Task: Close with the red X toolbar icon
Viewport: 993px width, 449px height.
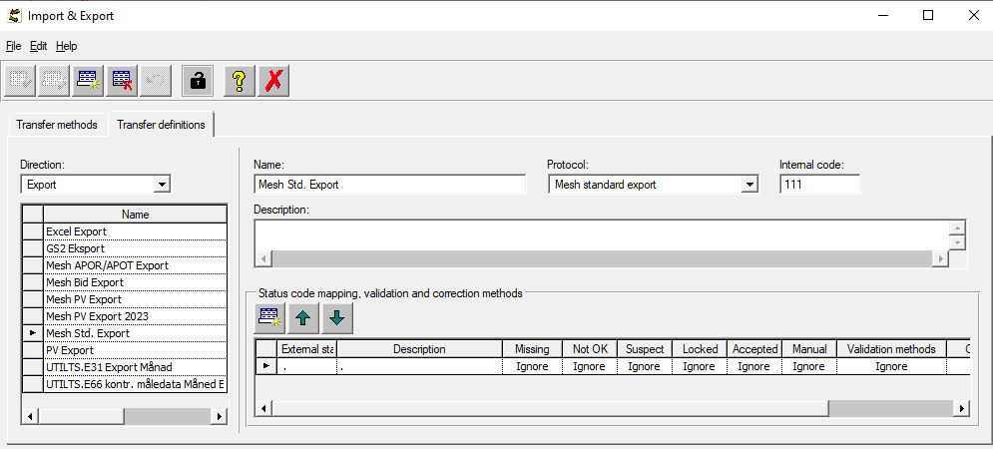Action: point(273,81)
